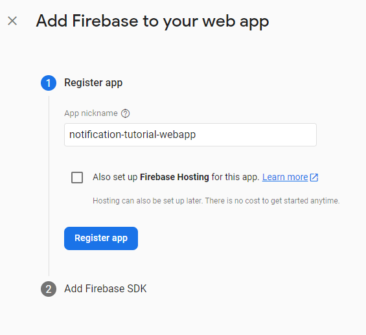
Task: Click the bold 'Firebase Hosting' text
Action: pyautogui.click(x=174, y=177)
